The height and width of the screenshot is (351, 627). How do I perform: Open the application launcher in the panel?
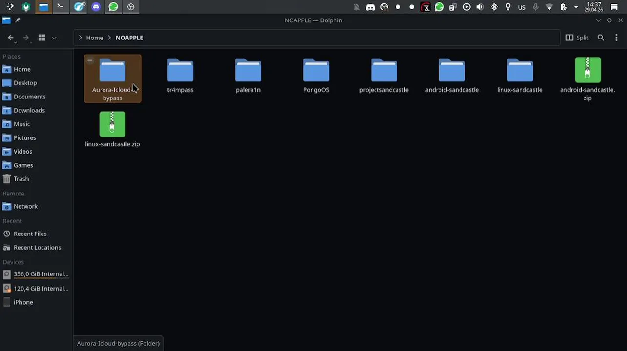(10, 7)
